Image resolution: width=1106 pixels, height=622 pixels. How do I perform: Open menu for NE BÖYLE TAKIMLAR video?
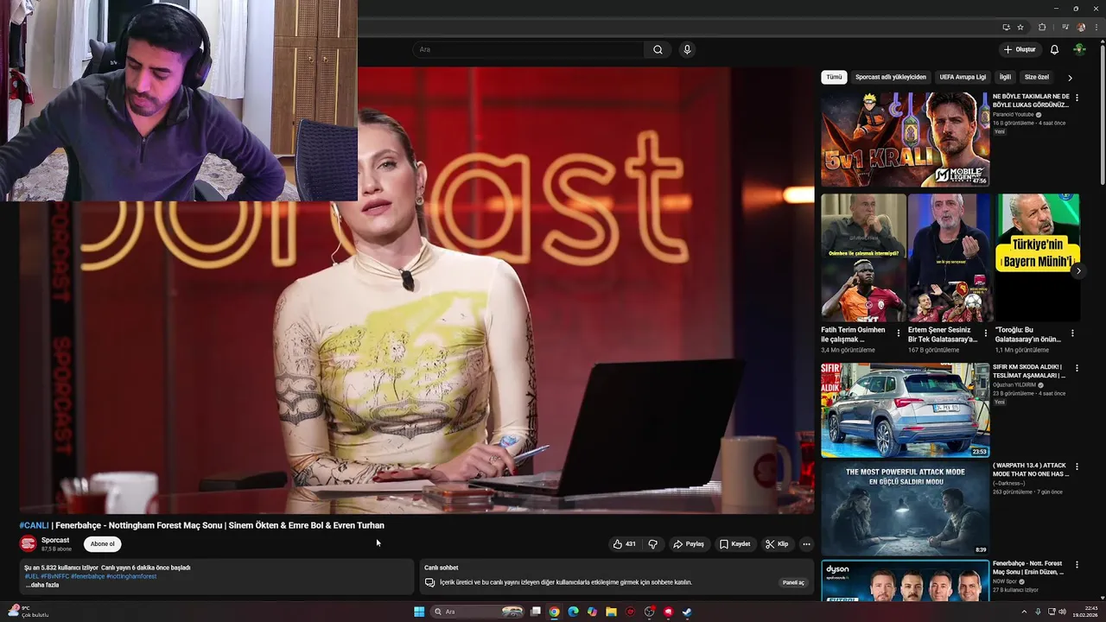pos(1077,98)
